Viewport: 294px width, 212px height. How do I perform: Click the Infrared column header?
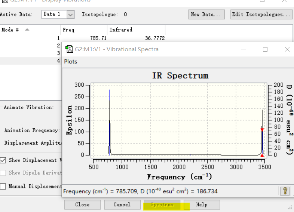pyautogui.click(x=136, y=30)
